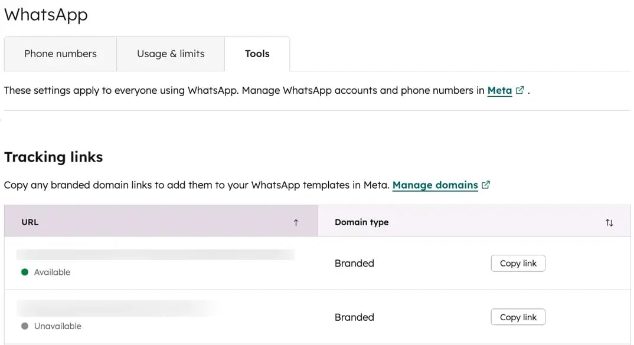Click Branded in the Unavailable row

pos(354,317)
